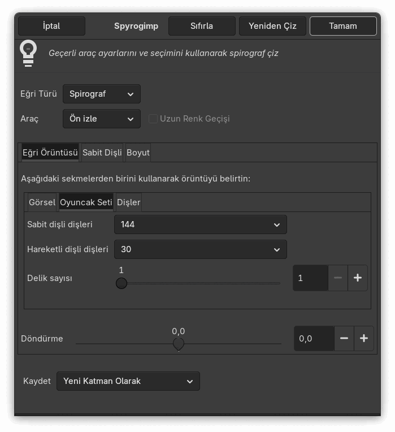Switch to the Sabit Dişli tab

[102, 152]
